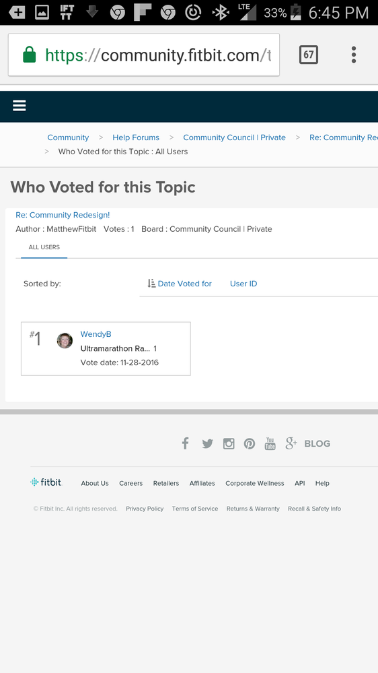Click WendyB's avatar thumbnail
378x673 pixels.
65,340
